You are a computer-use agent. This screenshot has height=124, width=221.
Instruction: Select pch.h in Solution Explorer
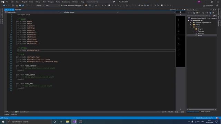click(200, 35)
